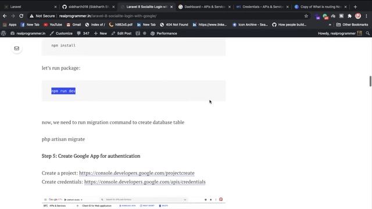The height and width of the screenshot is (209, 372).
Task: Open the Facebook New Tab bookmark
Action: coord(30,24)
